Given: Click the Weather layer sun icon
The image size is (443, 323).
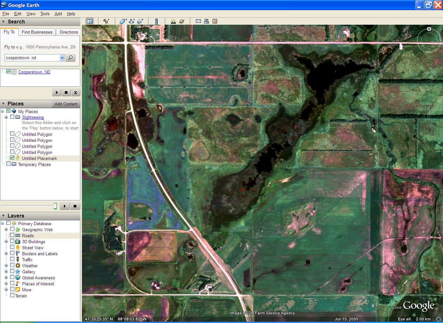Looking at the screenshot, I should click(18, 265).
